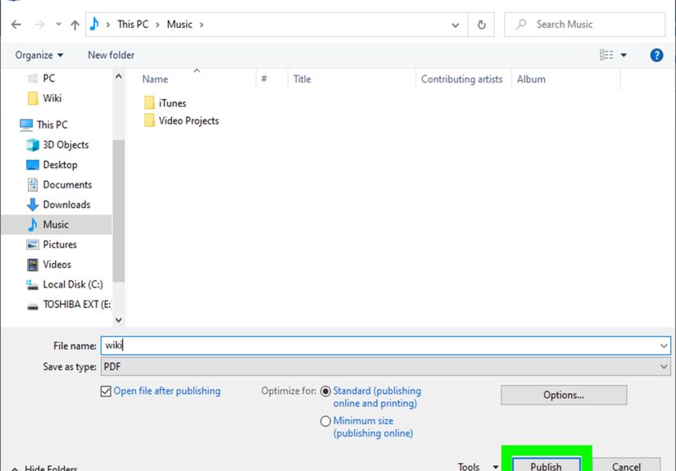Open the Organize menu

(x=39, y=55)
